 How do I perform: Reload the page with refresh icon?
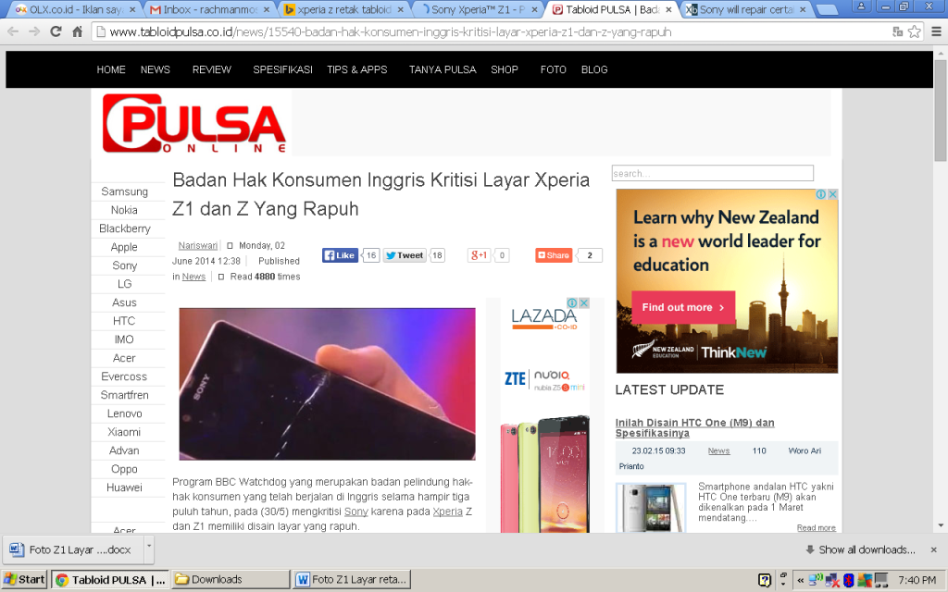(56, 31)
